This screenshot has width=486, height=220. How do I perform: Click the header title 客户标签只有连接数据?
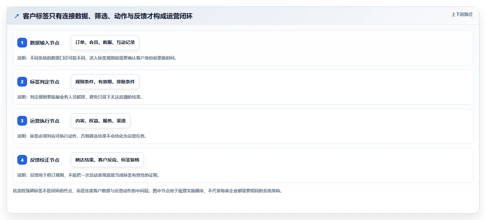point(108,16)
